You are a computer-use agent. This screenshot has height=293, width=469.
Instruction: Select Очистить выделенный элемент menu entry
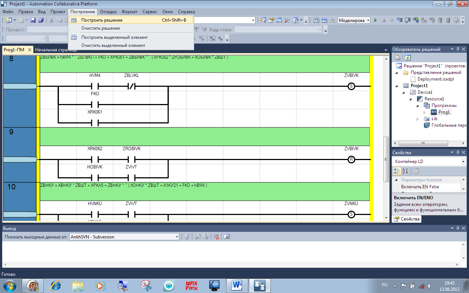tap(131, 45)
